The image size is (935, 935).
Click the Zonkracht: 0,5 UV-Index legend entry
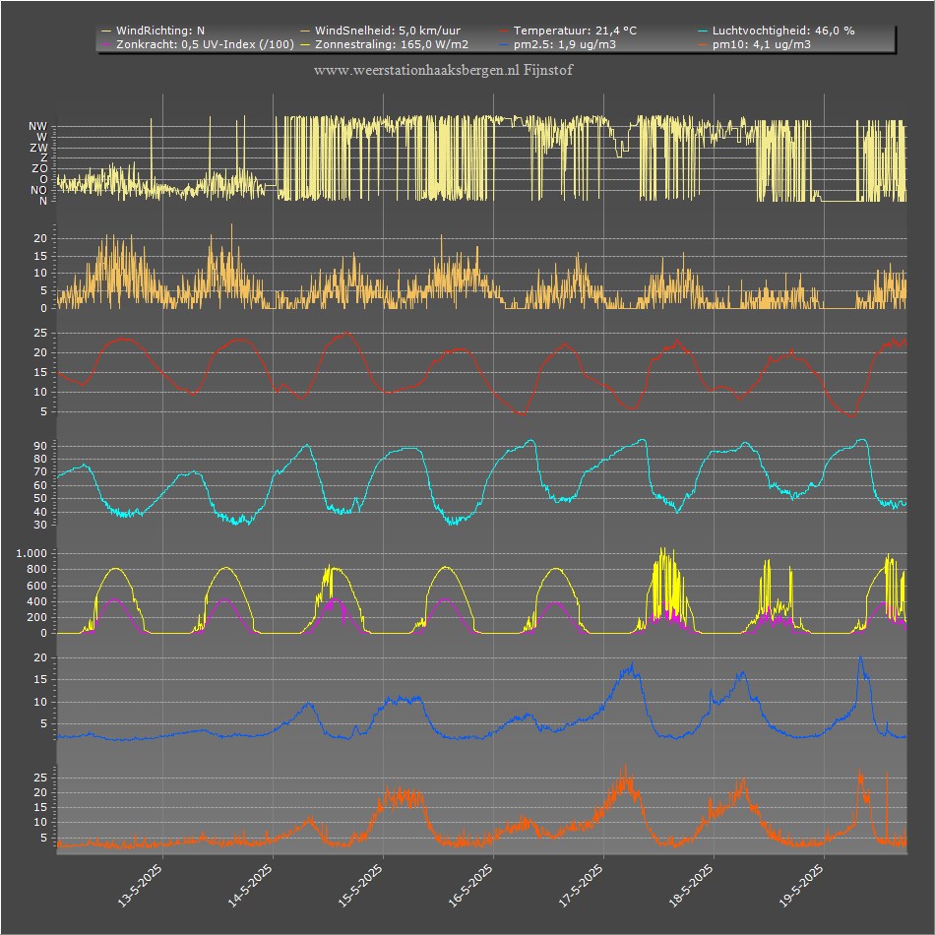coord(198,44)
